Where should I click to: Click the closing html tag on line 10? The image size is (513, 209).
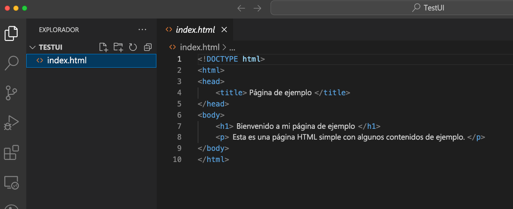pyautogui.click(x=213, y=159)
